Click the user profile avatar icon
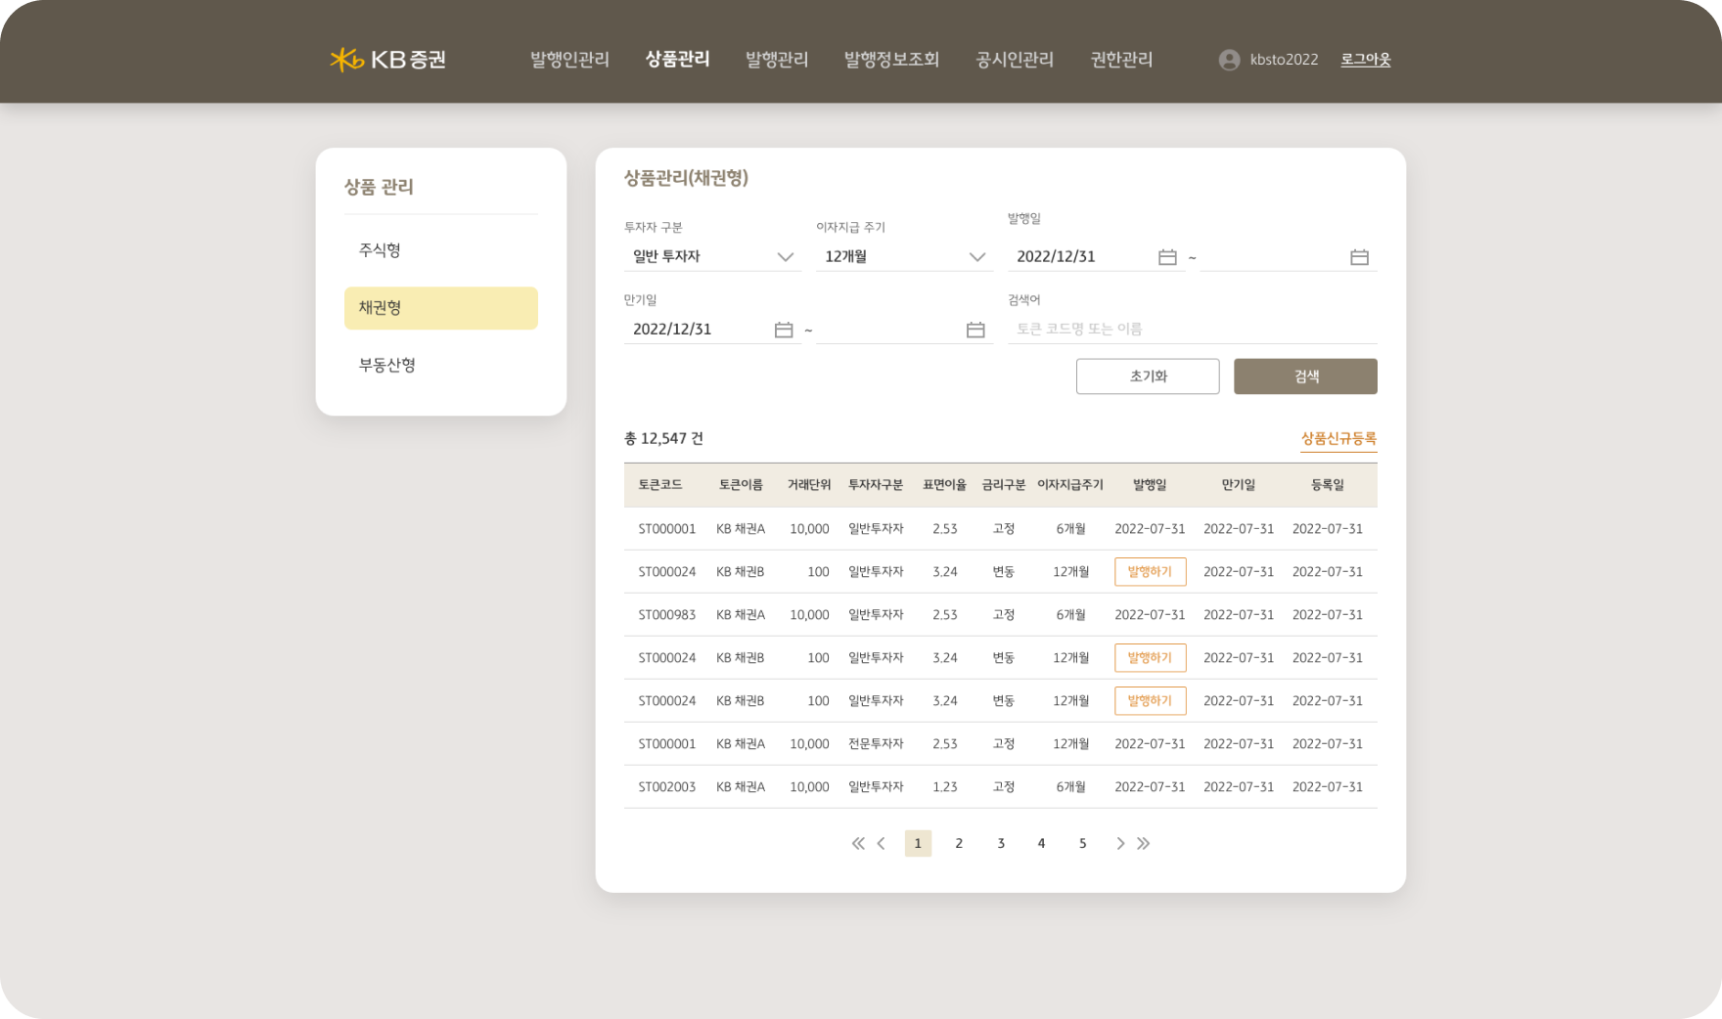The image size is (1722, 1019). point(1229,60)
